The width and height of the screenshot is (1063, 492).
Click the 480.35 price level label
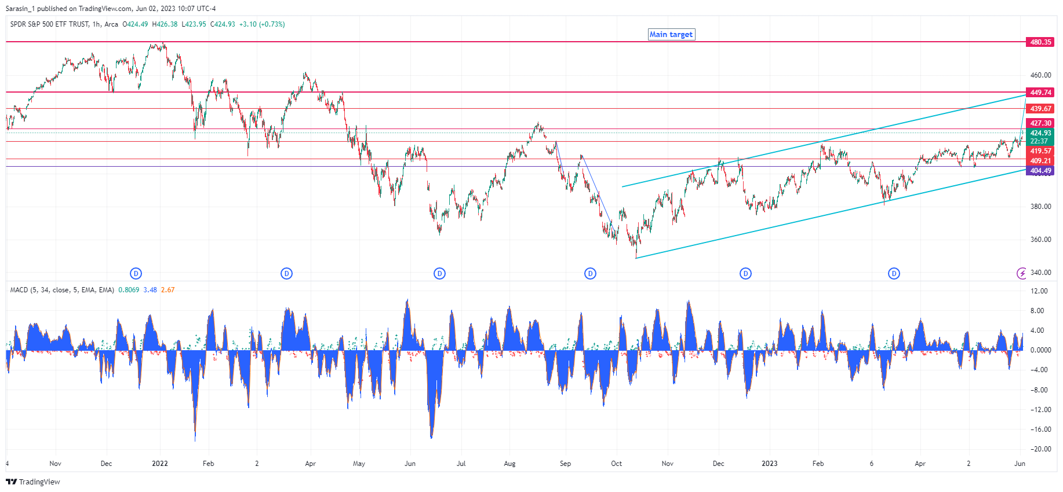[1040, 42]
